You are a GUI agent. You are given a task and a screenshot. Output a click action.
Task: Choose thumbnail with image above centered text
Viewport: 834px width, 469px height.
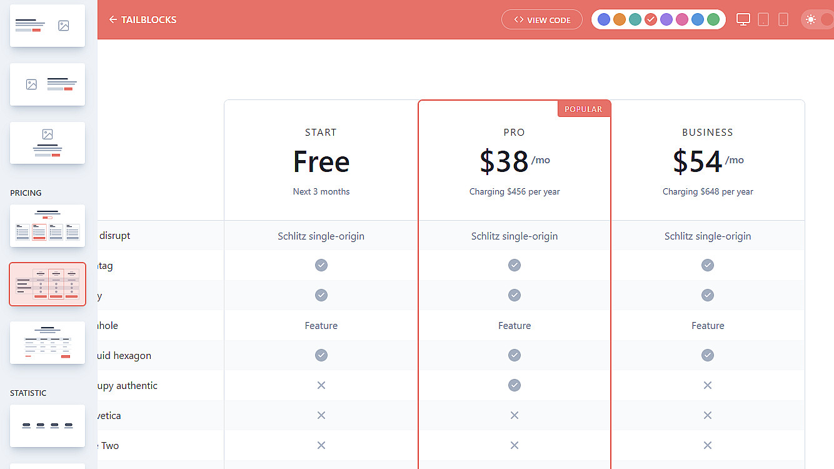(48, 143)
